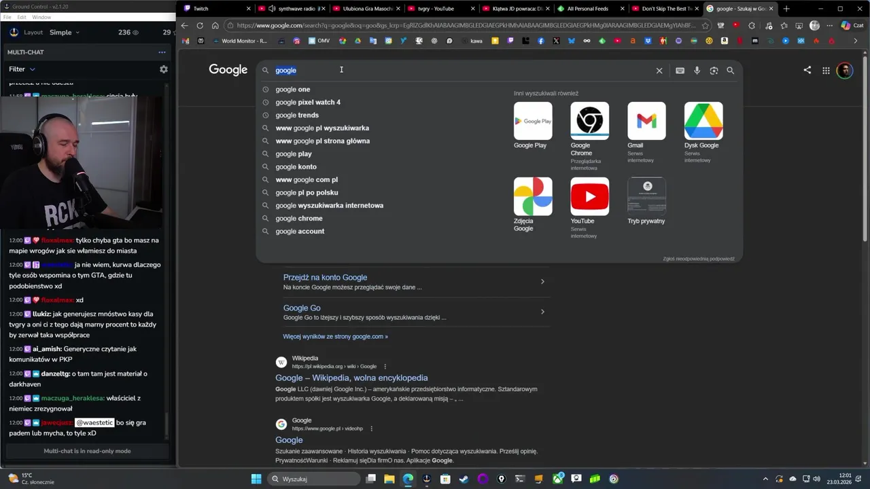Open Facebook bookmark in bookmarks bar
Screen dimensions: 870x489
pyautogui.click(x=541, y=41)
